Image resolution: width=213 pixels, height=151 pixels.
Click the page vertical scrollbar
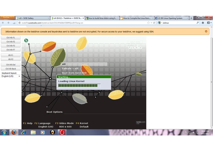[x=211, y=82]
